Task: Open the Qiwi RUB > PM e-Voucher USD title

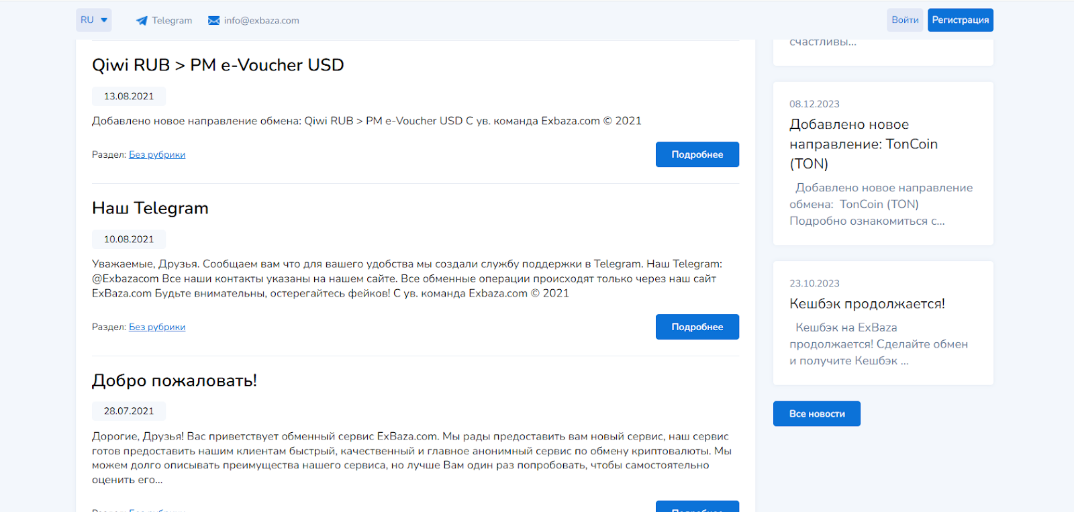Action: coord(218,65)
